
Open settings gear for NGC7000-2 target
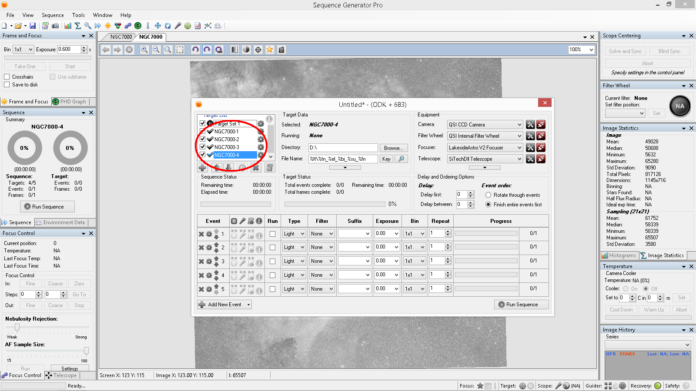[x=261, y=139]
